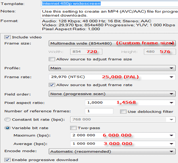Toggle the Include video checkbox
Image resolution: width=178 pixels, height=163 pixels.
click(x=8, y=37)
